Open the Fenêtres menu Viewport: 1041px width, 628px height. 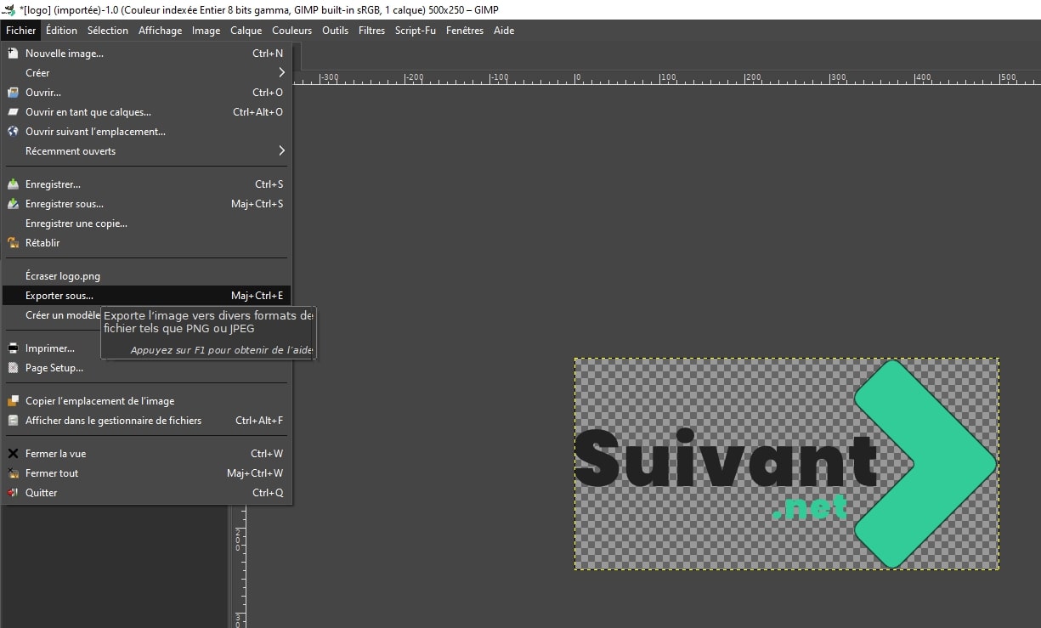tap(465, 31)
